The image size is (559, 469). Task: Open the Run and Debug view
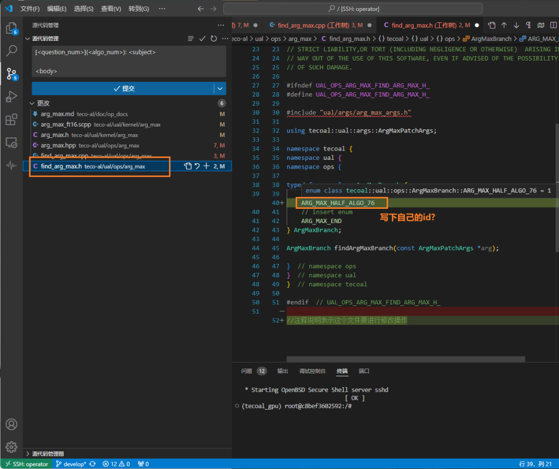point(11,97)
